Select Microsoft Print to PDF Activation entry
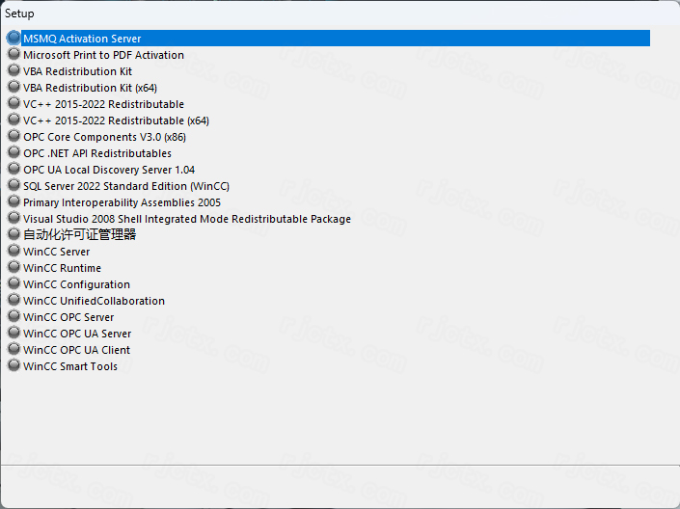Viewport: 680px width, 509px height. (103, 55)
